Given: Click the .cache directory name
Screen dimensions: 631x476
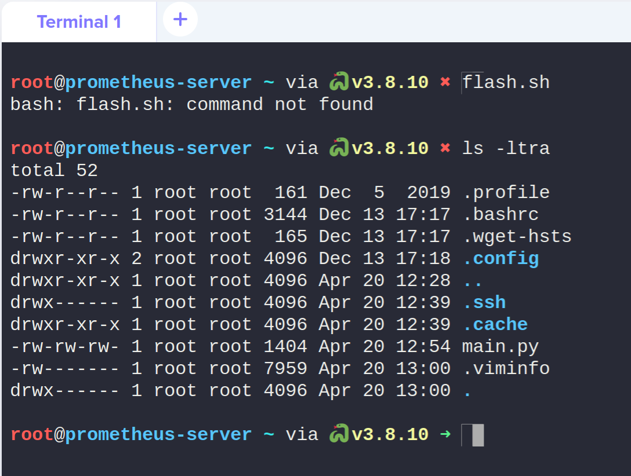Looking at the screenshot, I should click(x=495, y=324).
